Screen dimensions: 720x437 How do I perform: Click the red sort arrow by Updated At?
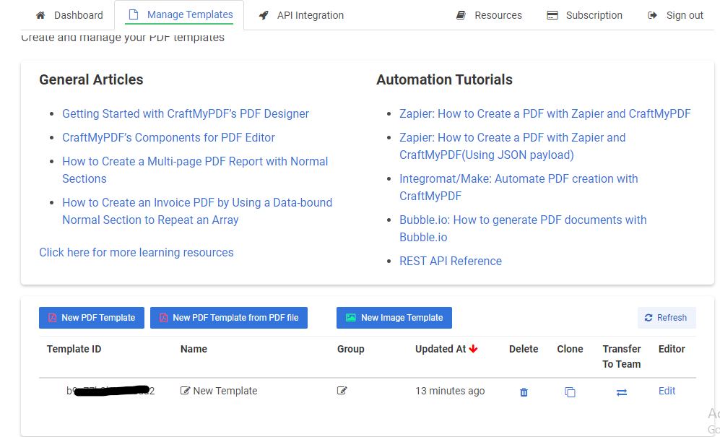point(474,349)
